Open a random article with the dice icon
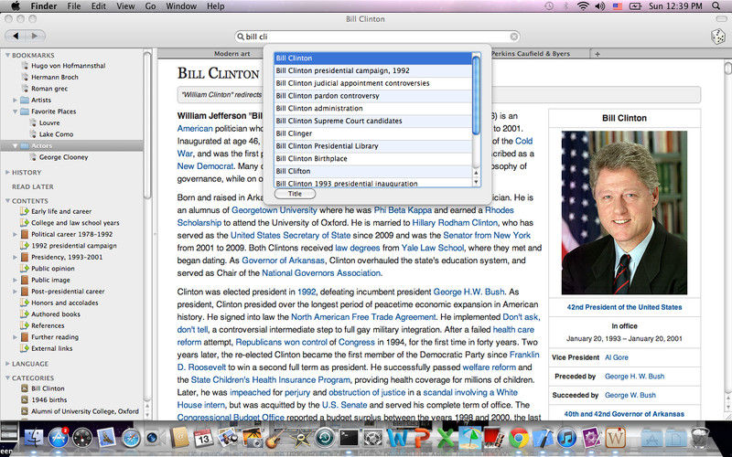This screenshot has height=457, width=732. tap(717, 37)
